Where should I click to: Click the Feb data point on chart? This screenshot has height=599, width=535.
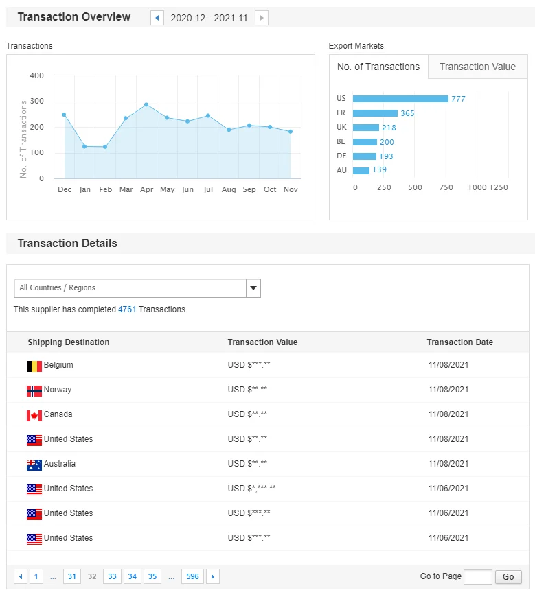coord(105,147)
